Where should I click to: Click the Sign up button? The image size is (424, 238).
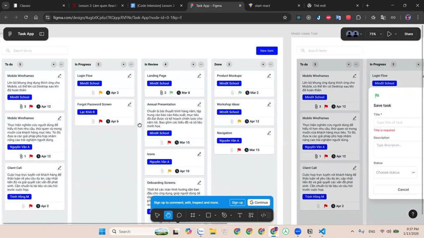click(x=238, y=203)
